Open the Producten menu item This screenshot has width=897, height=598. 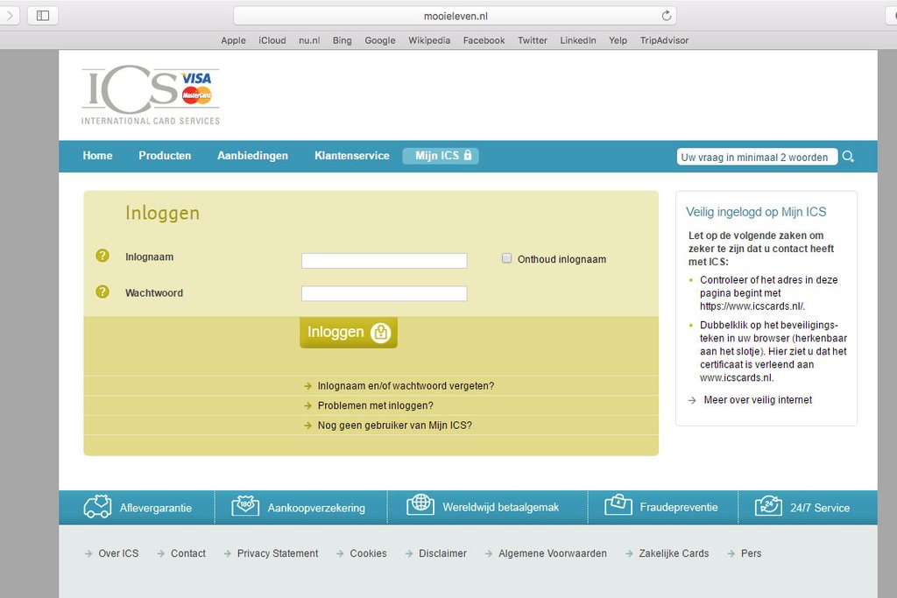(x=165, y=156)
